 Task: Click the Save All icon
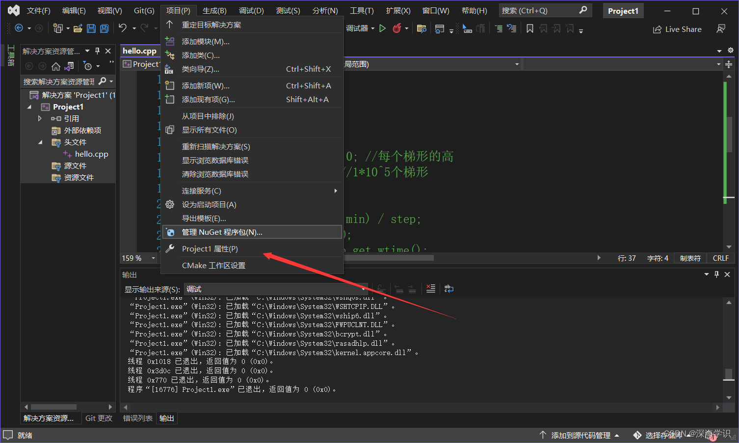click(x=104, y=28)
